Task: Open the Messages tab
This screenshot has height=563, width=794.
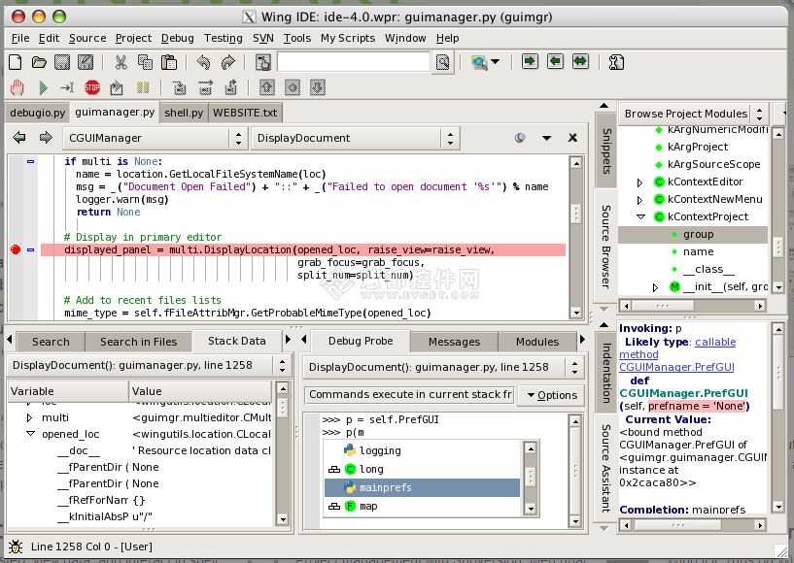Action: coord(454,342)
